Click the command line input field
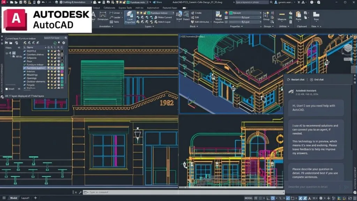 tap(183, 192)
